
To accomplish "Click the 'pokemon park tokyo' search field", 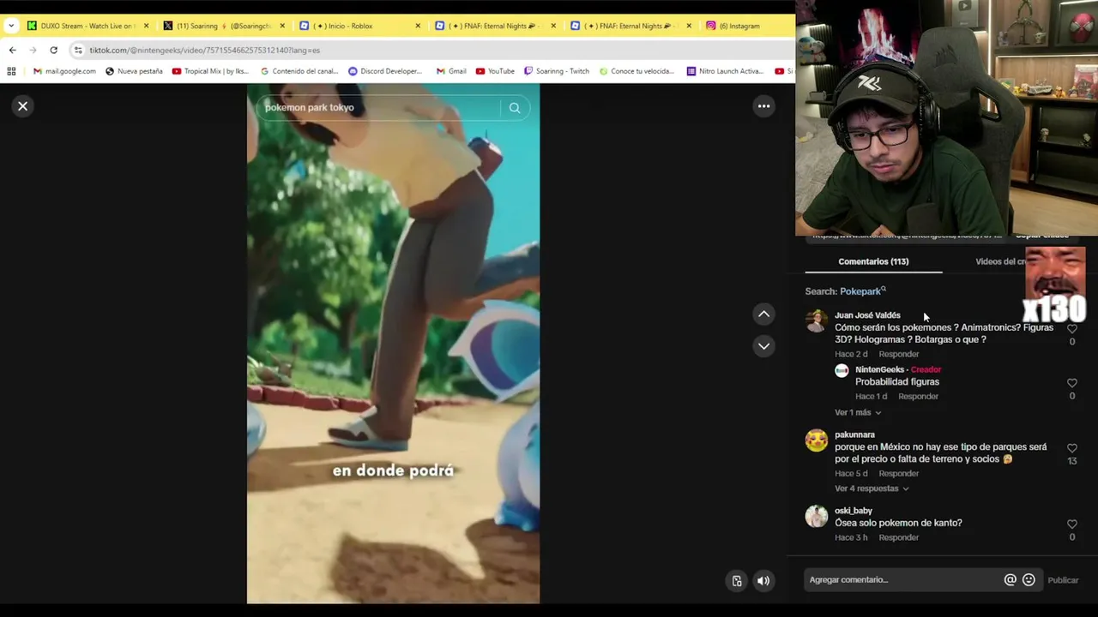I will (377, 108).
